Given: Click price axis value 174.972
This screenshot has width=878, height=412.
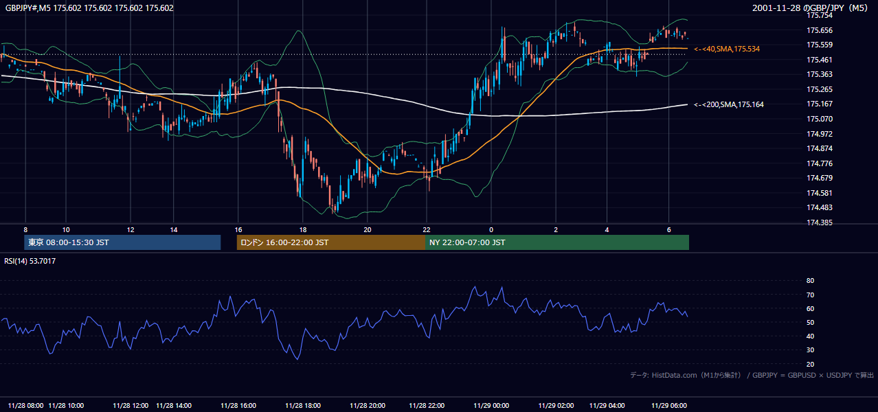Looking at the screenshot, I should tap(819, 134).
